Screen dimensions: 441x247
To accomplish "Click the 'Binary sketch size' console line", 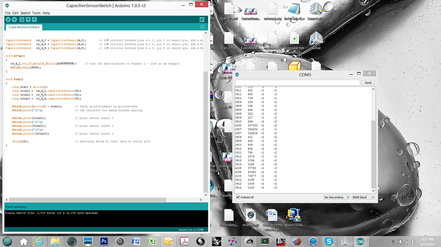I will pos(51,213).
